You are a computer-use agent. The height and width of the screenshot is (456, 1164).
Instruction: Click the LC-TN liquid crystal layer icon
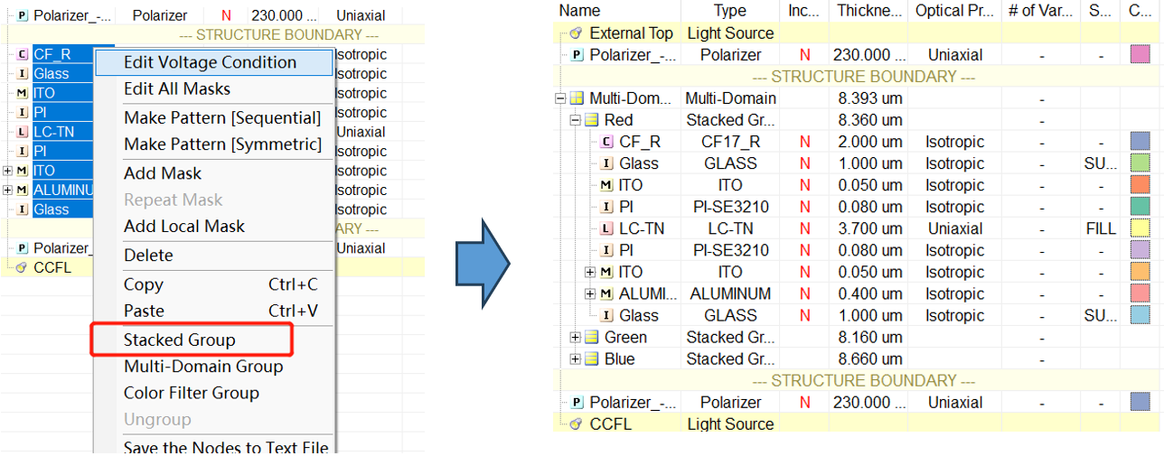(x=606, y=228)
